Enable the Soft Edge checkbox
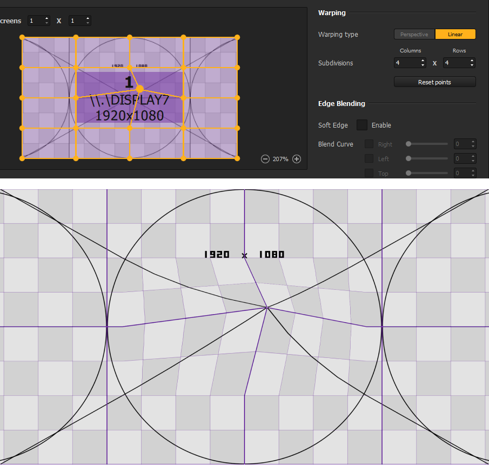489x465 pixels. 362,125
